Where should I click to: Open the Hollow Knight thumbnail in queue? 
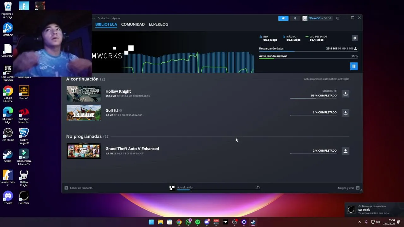click(x=84, y=94)
